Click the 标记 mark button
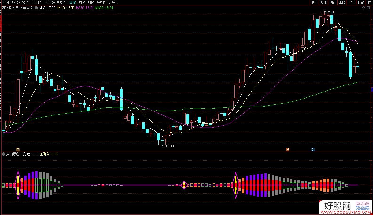 (361, 2)
